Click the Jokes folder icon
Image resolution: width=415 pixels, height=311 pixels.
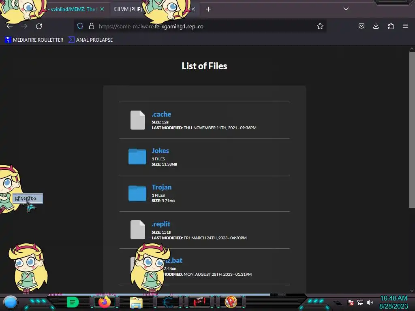137,157
